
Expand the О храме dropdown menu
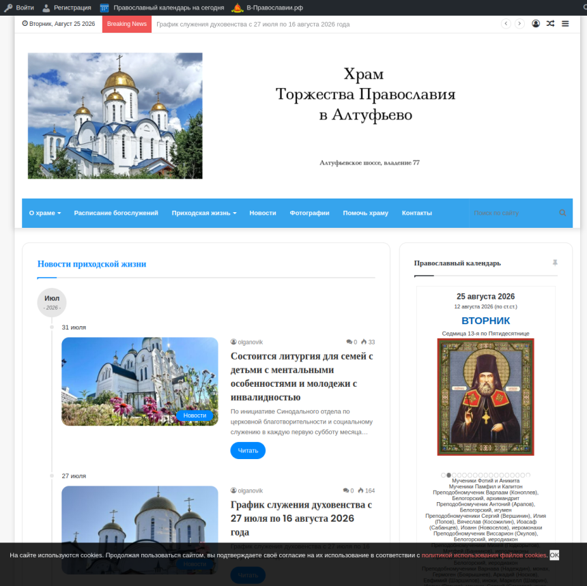pyautogui.click(x=45, y=213)
